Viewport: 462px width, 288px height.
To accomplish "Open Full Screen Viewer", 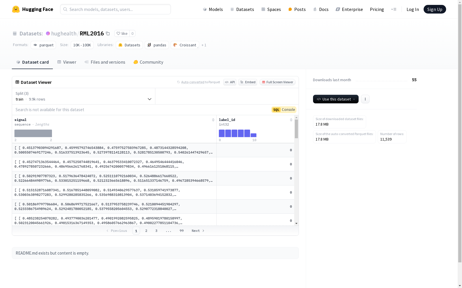I will 277,82.
